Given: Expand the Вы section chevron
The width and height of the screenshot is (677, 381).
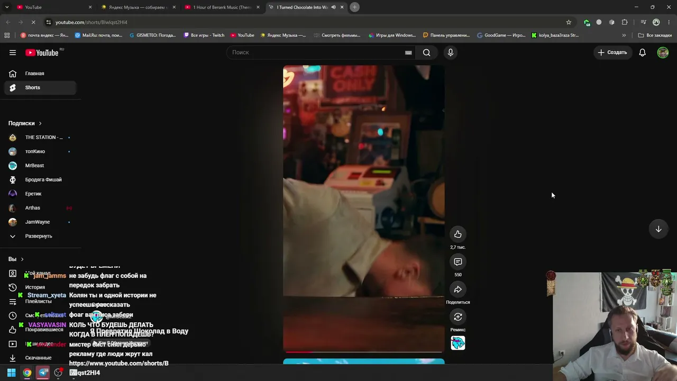Looking at the screenshot, I should (22, 259).
